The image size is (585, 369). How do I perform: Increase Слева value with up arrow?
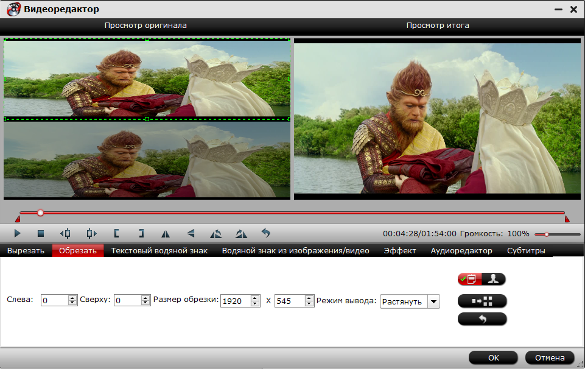click(x=72, y=298)
